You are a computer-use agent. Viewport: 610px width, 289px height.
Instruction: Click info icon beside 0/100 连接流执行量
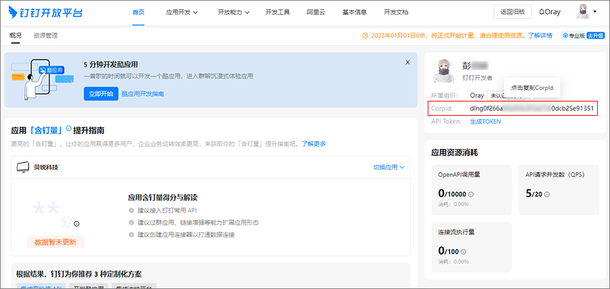464,251
